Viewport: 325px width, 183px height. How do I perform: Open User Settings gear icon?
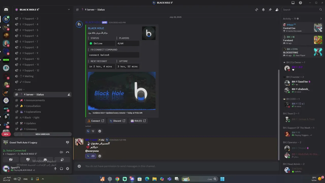68,169
